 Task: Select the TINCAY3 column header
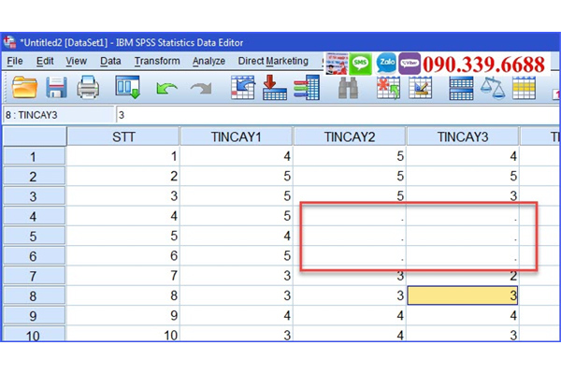pyautogui.click(x=463, y=137)
